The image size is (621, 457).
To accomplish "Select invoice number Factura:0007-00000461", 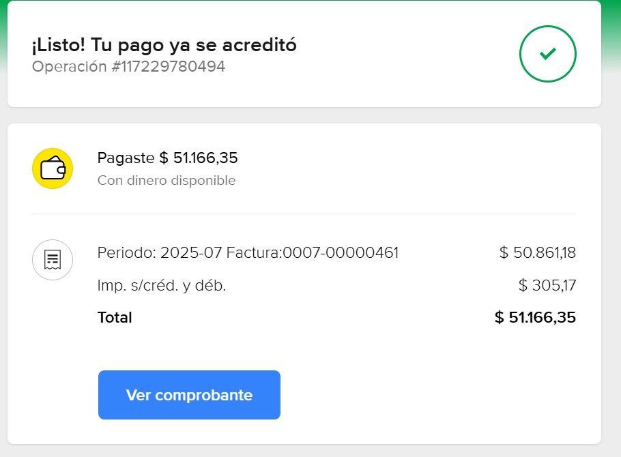I will pyautogui.click(x=312, y=253).
